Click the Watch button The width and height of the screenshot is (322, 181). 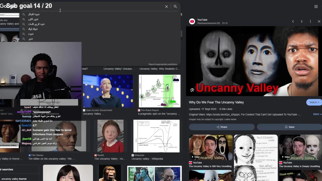click(314, 102)
